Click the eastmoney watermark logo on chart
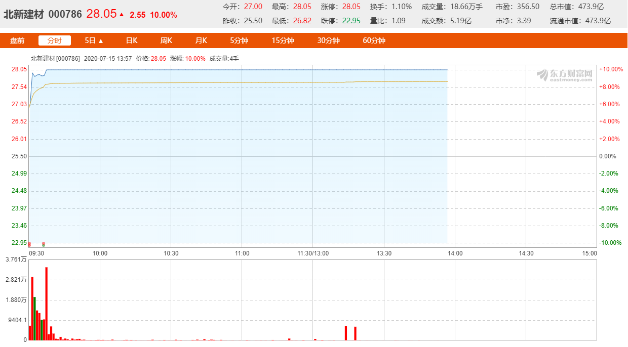 pyautogui.click(x=565, y=75)
